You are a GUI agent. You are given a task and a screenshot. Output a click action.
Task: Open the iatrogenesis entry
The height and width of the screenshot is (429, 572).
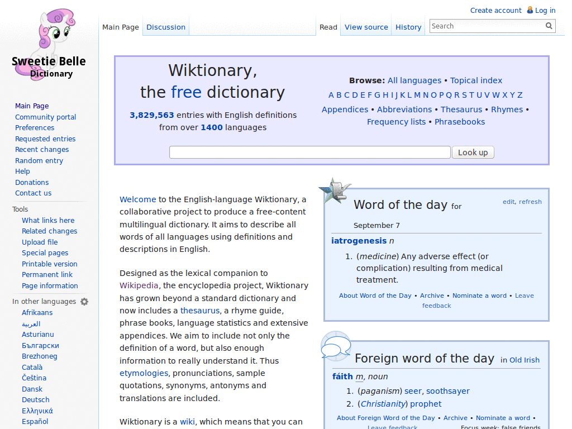point(359,241)
